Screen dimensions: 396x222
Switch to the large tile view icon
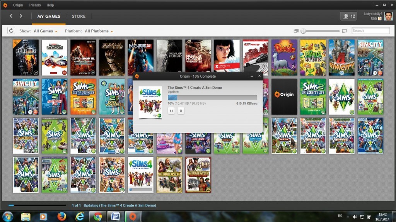click(x=344, y=31)
